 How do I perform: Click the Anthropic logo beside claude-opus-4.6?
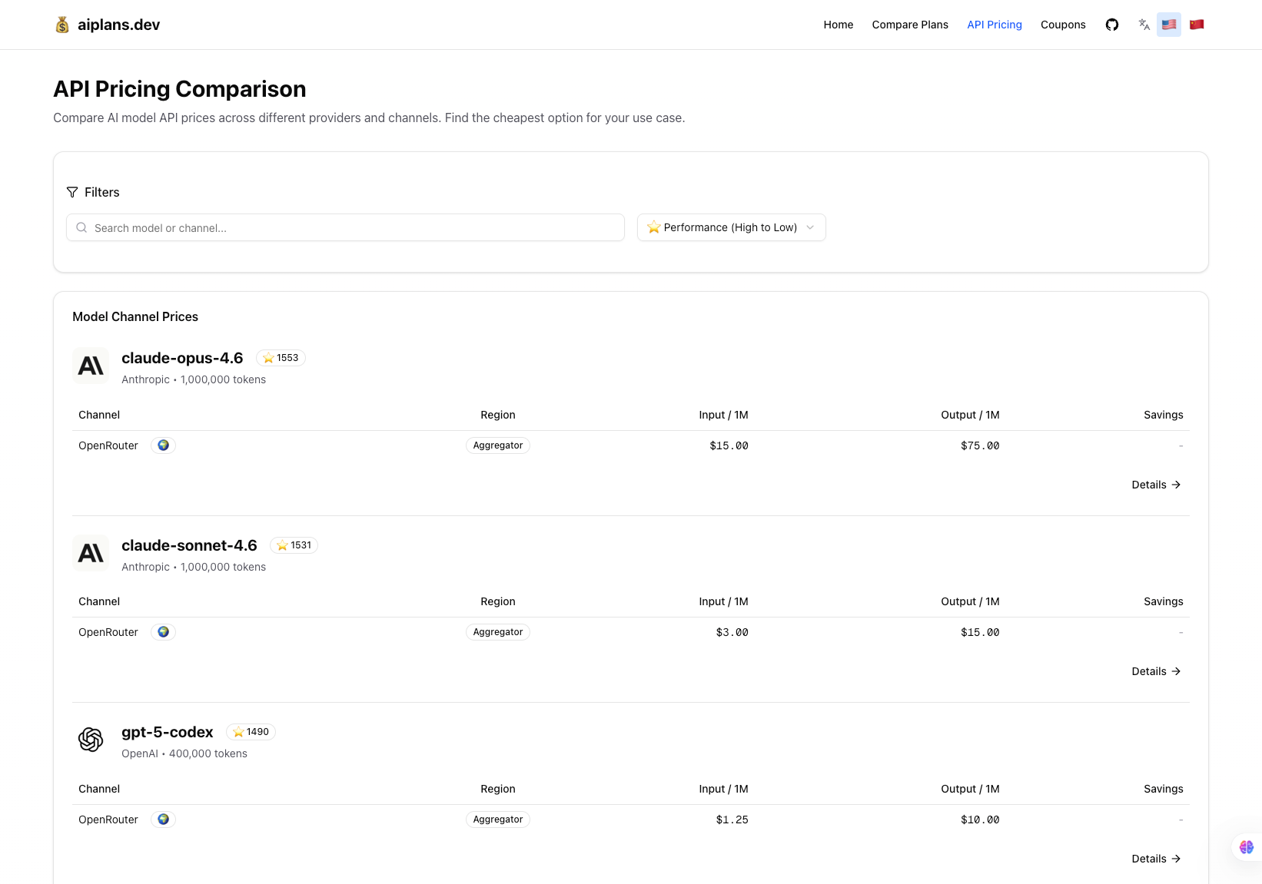coord(91,366)
